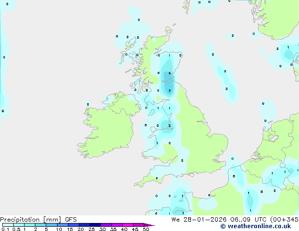Image resolution: width=299 pixels, height=231 pixels.
Task: Click the 0.1–0.5 mm legend color swatch
Action: tap(8, 225)
